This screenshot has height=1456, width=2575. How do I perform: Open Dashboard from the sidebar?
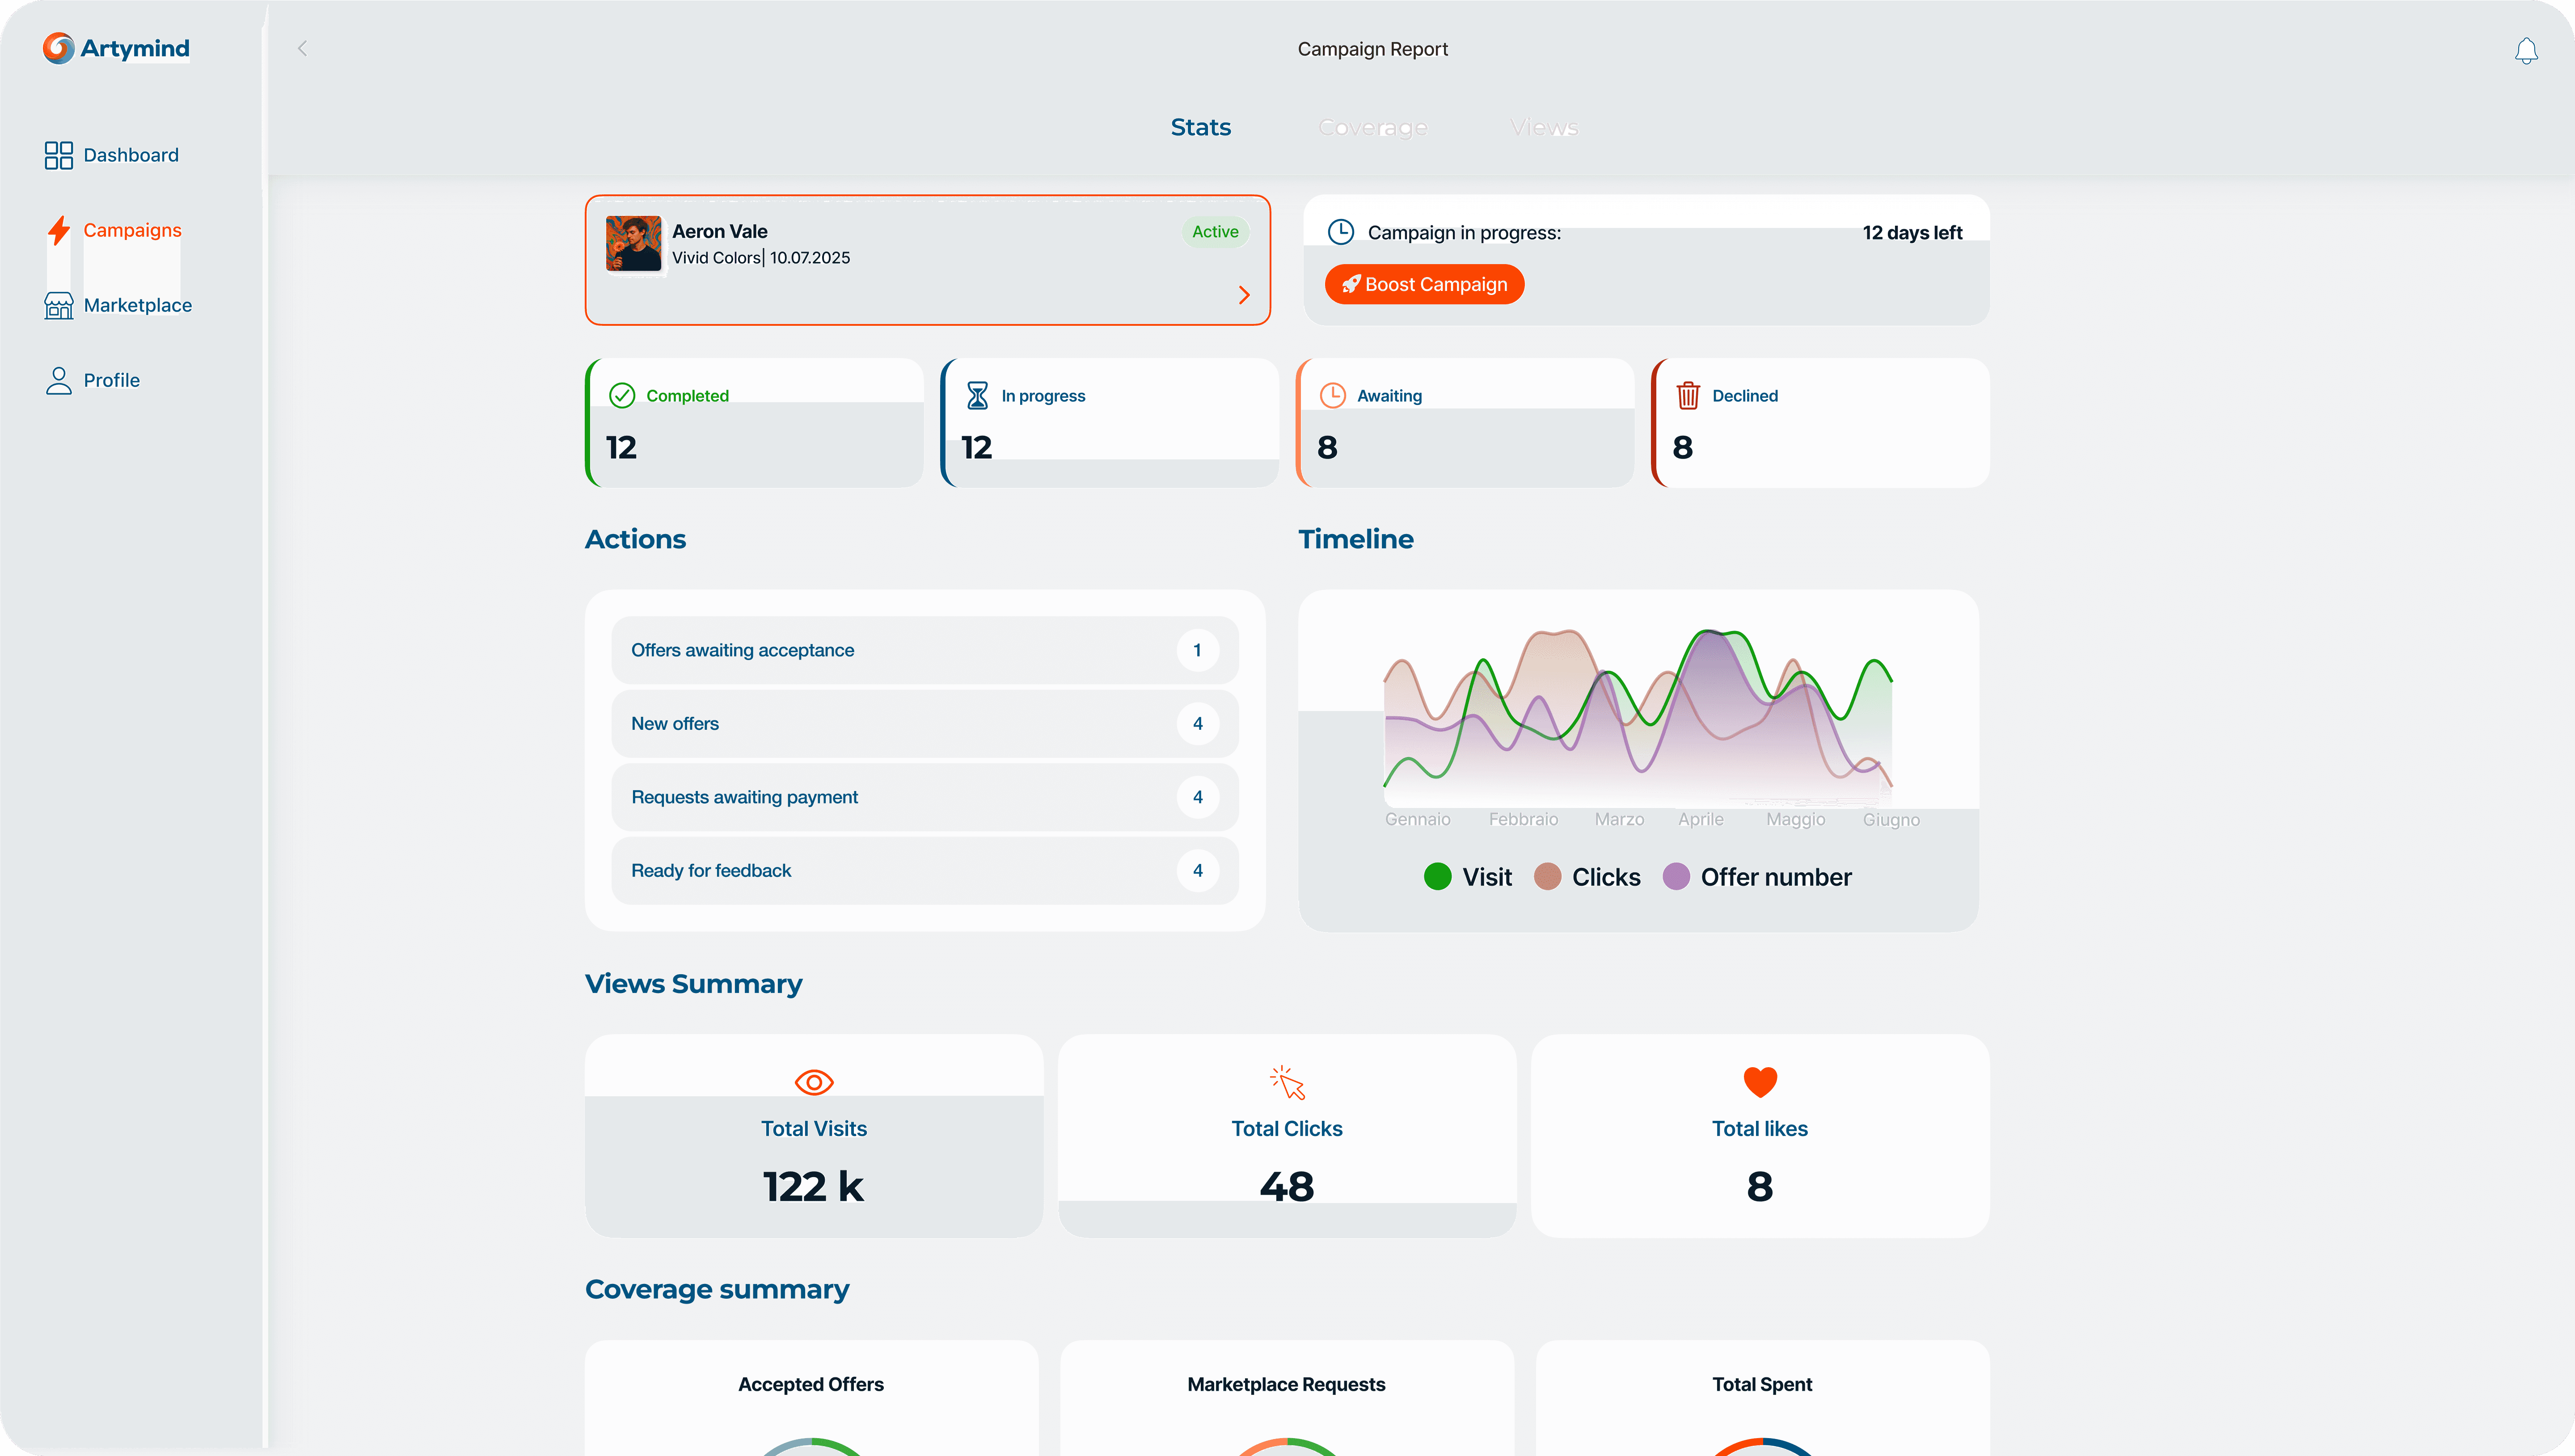tap(112, 155)
